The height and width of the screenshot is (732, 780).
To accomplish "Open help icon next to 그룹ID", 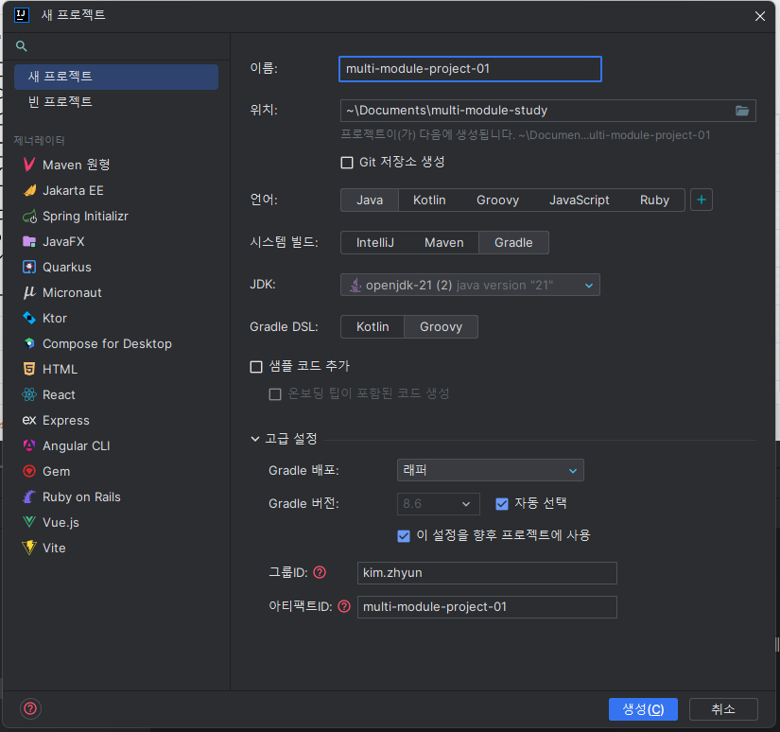I will (x=320, y=572).
